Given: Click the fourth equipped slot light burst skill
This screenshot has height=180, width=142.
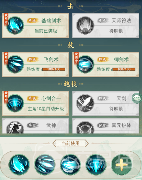Looking at the screenshot, I should 96,165.
